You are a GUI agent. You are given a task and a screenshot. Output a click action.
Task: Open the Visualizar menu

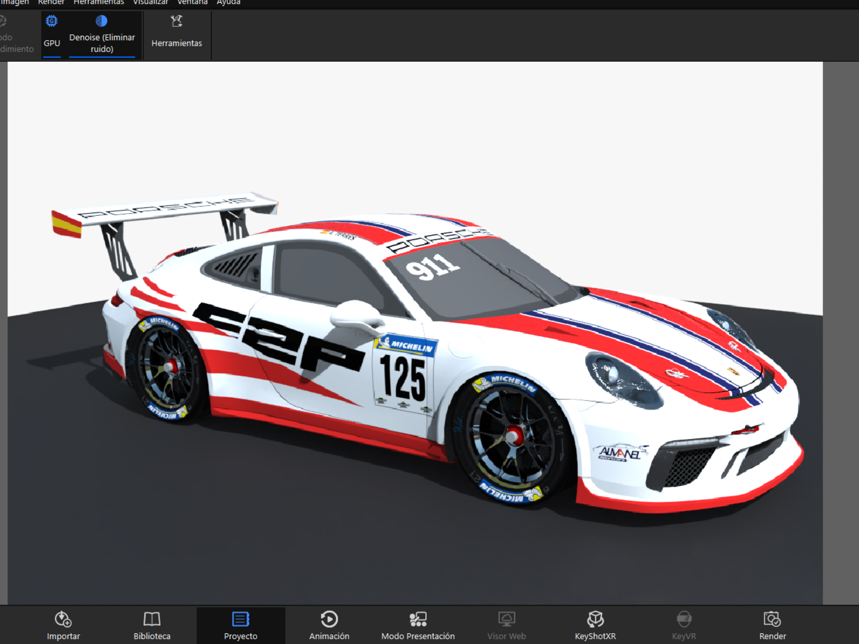150,3
